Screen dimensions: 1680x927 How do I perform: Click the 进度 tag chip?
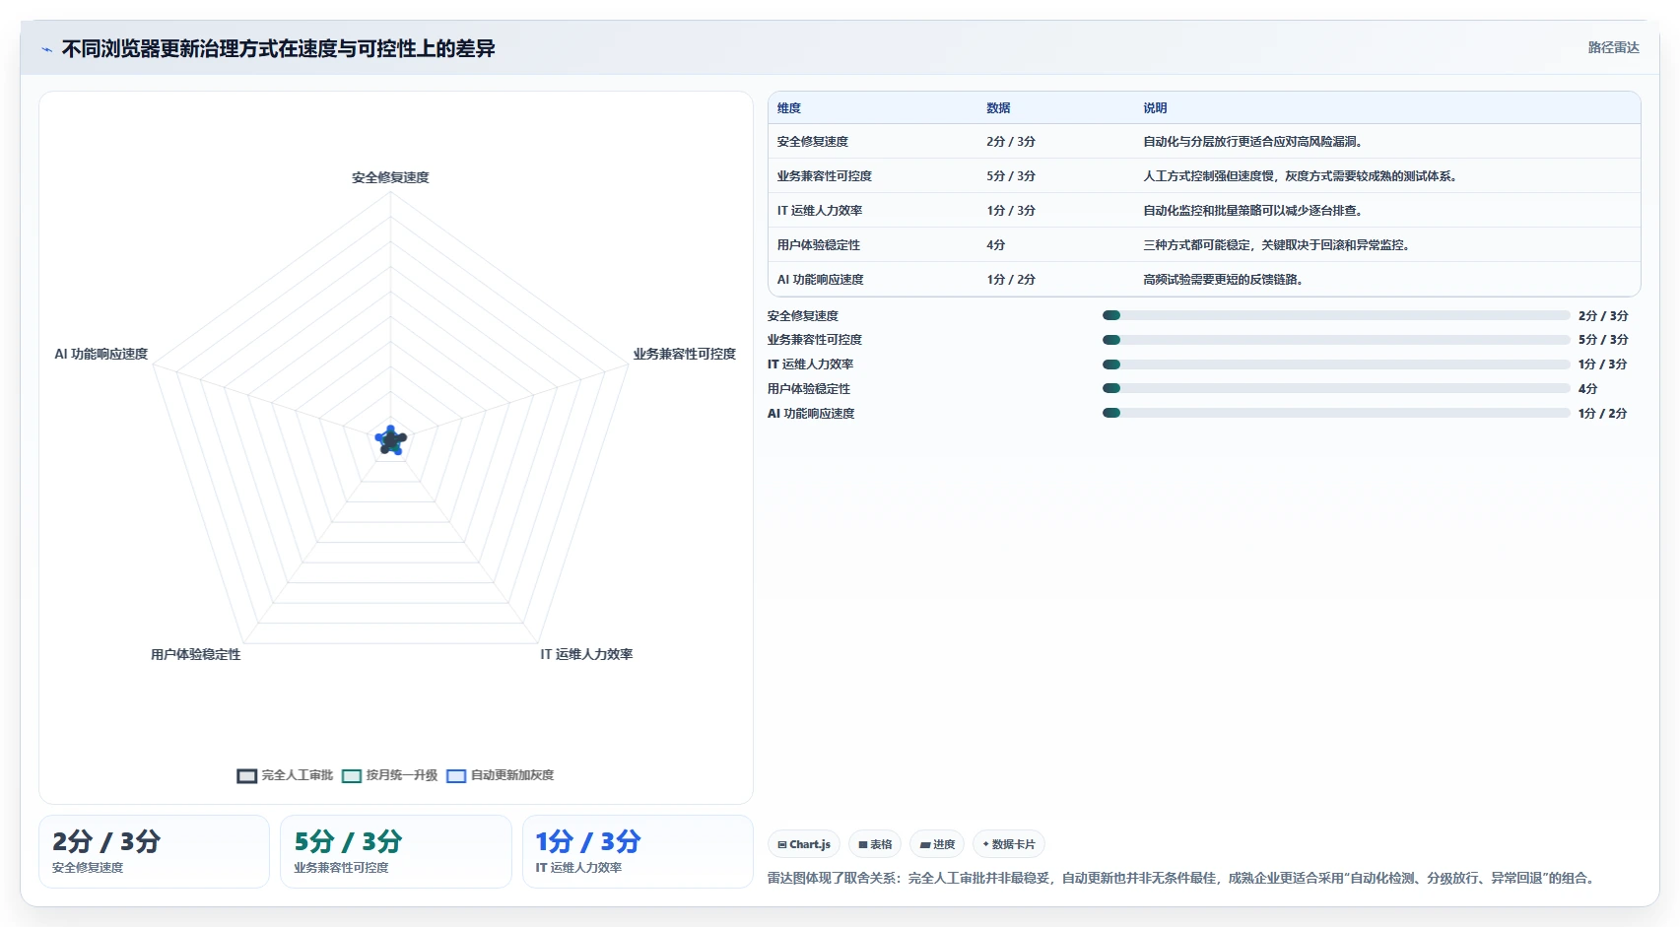point(937,844)
